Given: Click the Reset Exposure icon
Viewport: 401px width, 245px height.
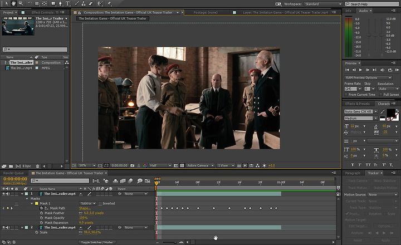Looking at the screenshot, I should [x=264, y=165].
